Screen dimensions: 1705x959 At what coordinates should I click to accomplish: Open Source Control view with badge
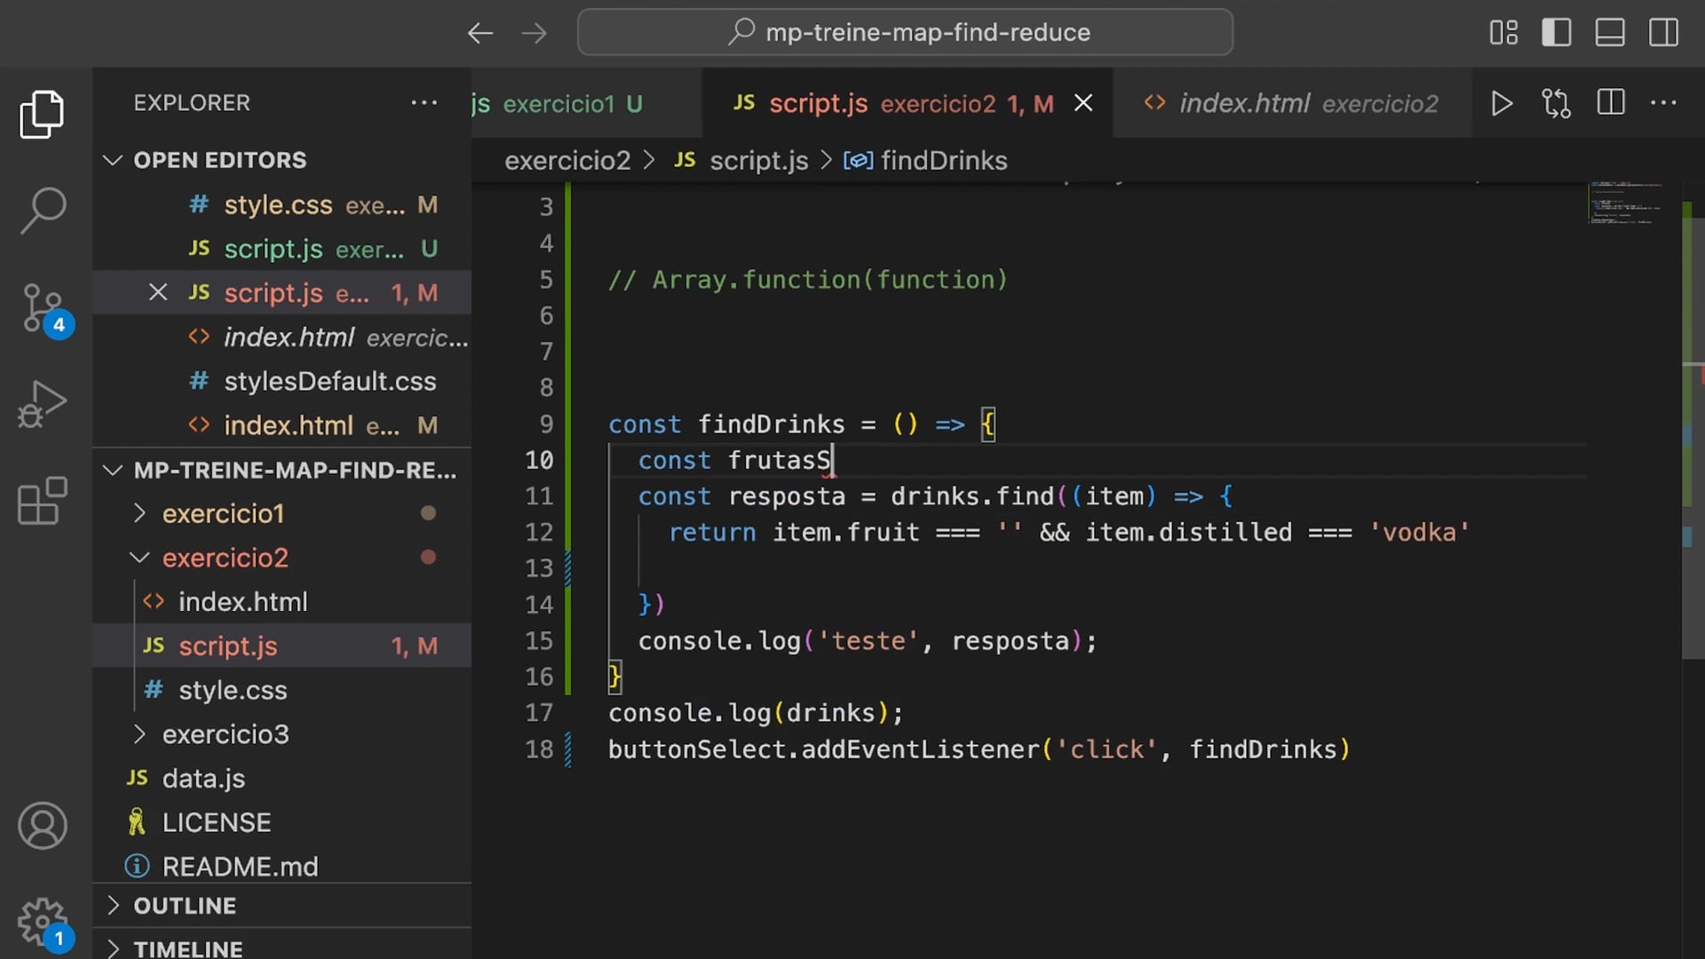(x=43, y=308)
